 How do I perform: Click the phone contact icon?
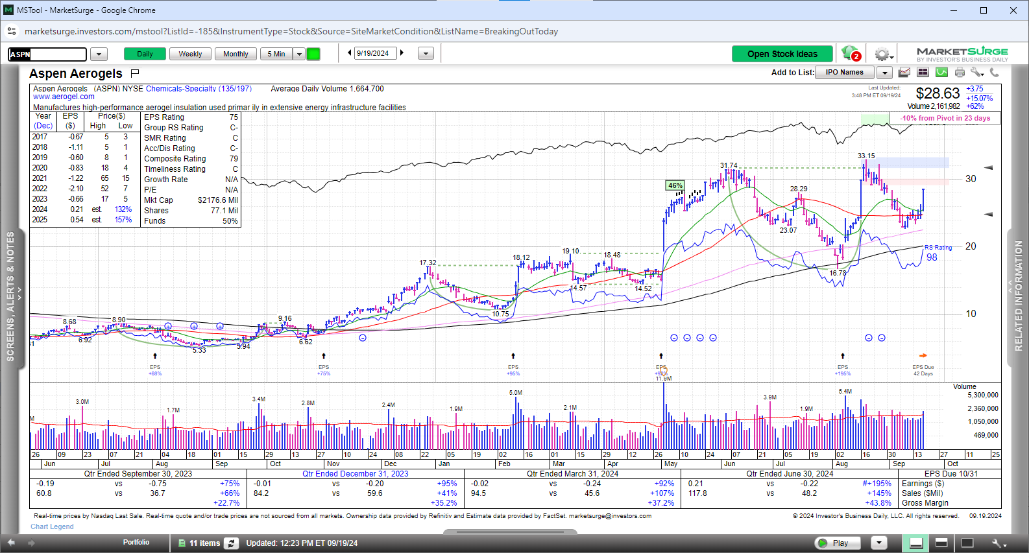[994, 72]
